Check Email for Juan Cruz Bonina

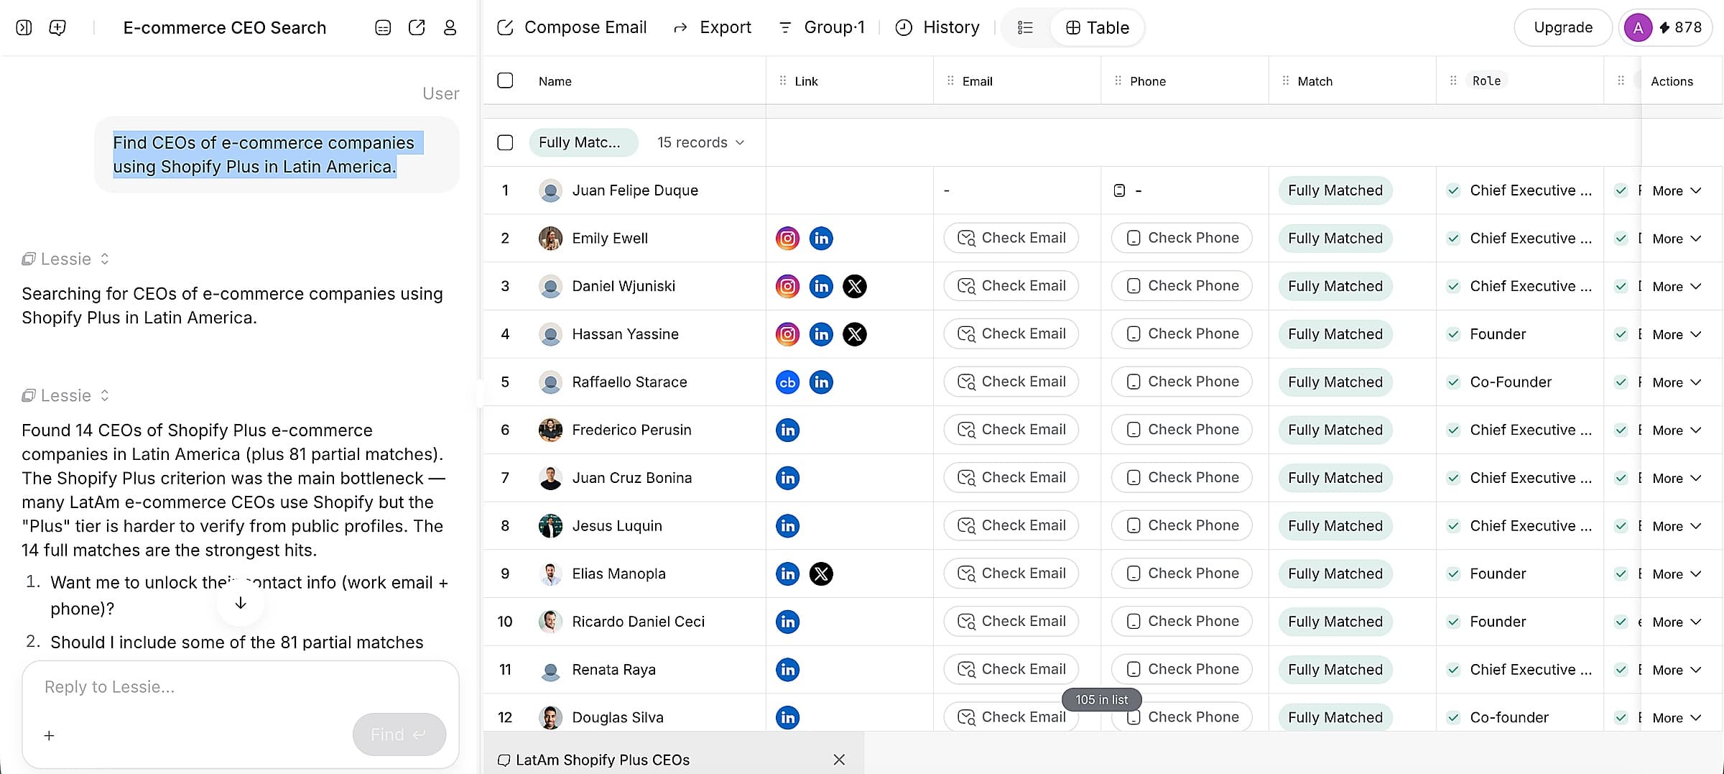click(1011, 478)
